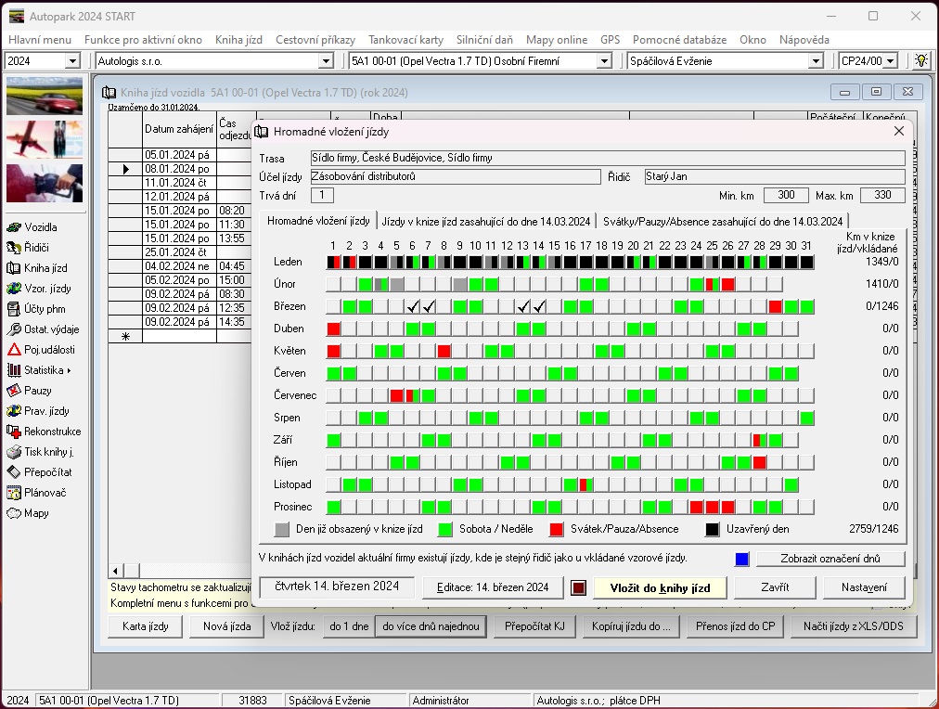Open the Statistika submenu

pyautogui.click(x=40, y=370)
